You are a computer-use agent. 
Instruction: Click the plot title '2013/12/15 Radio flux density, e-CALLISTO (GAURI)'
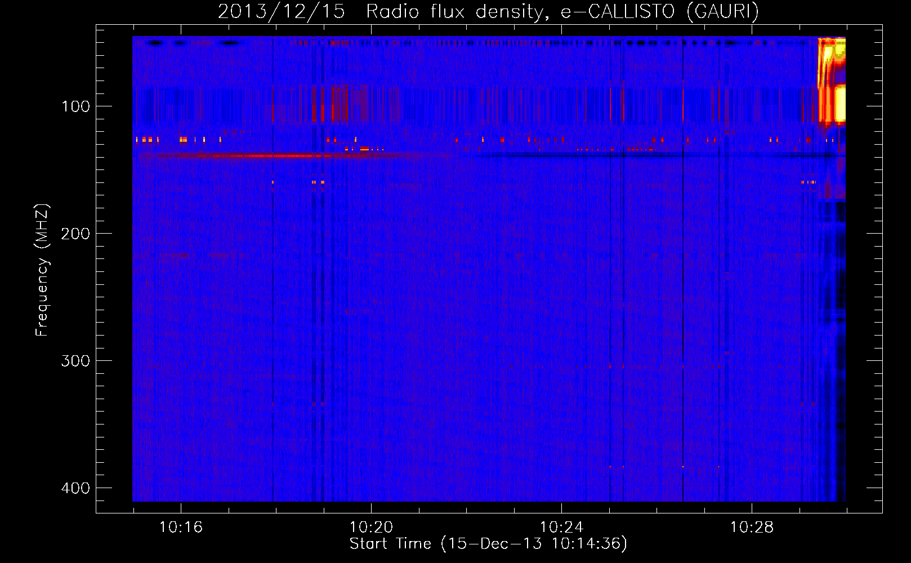pyautogui.click(x=488, y=11)
